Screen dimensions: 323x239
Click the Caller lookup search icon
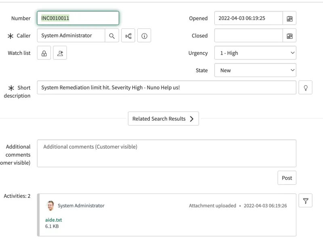tap(112, 36)
